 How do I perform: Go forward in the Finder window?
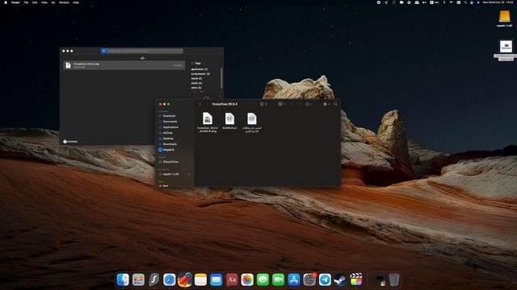click(x=207, y=104)
